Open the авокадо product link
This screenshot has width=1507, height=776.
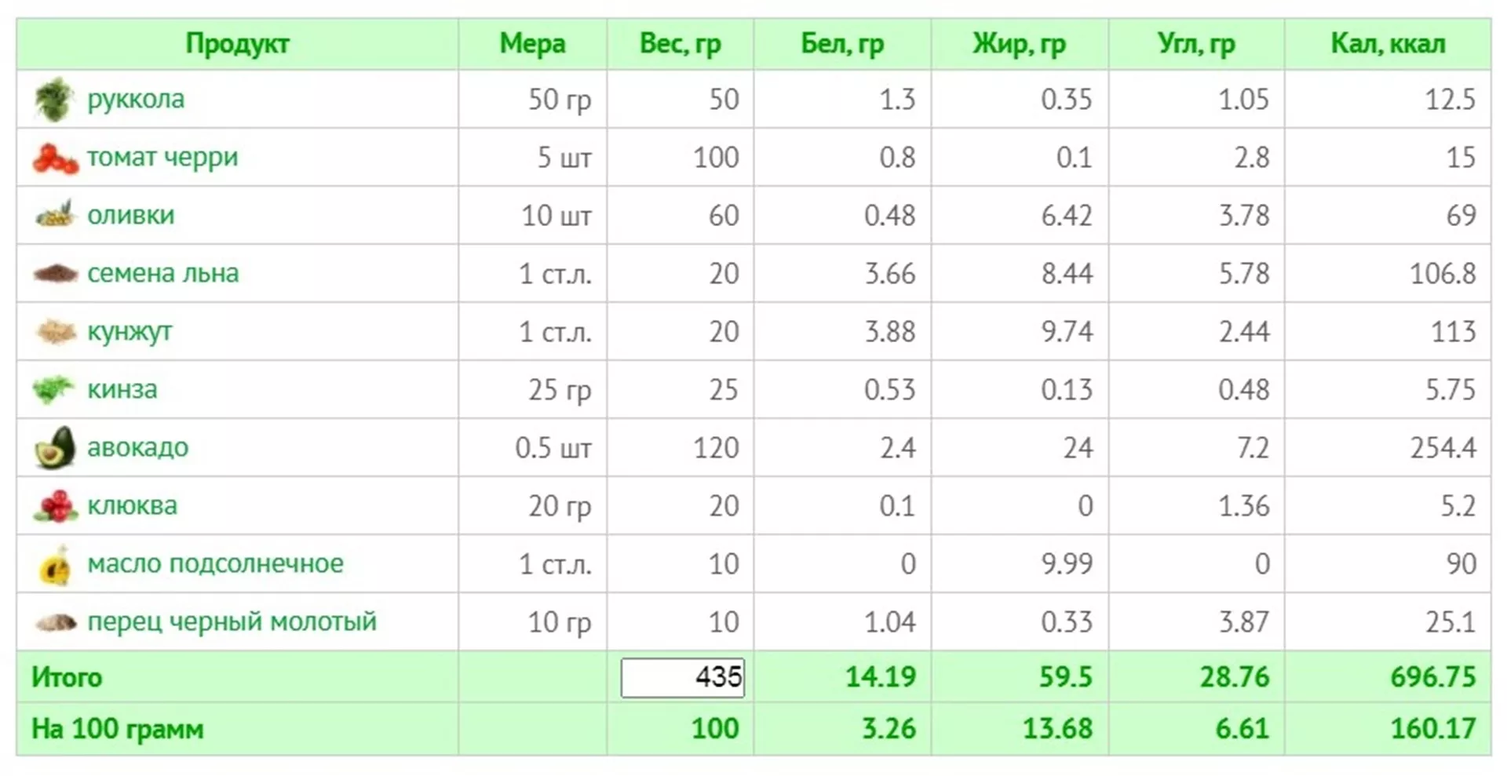(x=137, y=448)
